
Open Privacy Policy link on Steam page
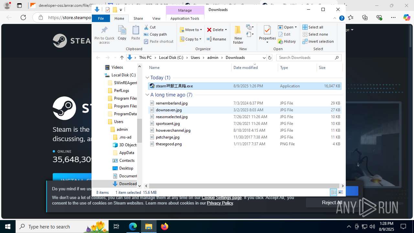[220, 203]
